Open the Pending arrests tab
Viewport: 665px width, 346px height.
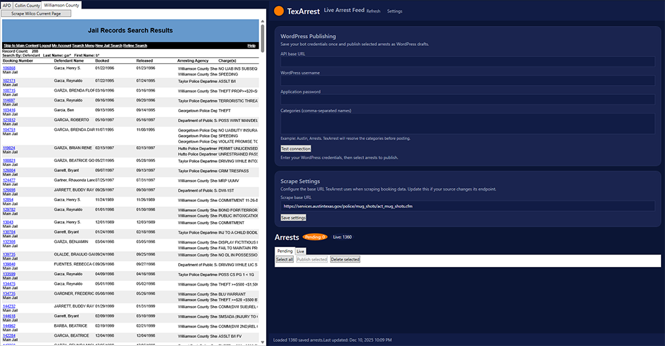(285, 251)
